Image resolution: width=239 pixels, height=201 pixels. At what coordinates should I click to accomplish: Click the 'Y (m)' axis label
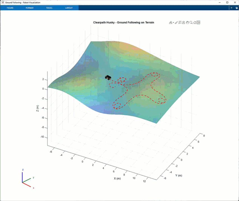[179, 176]
